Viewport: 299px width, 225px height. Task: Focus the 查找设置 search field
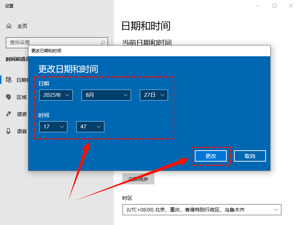point(57,42)
